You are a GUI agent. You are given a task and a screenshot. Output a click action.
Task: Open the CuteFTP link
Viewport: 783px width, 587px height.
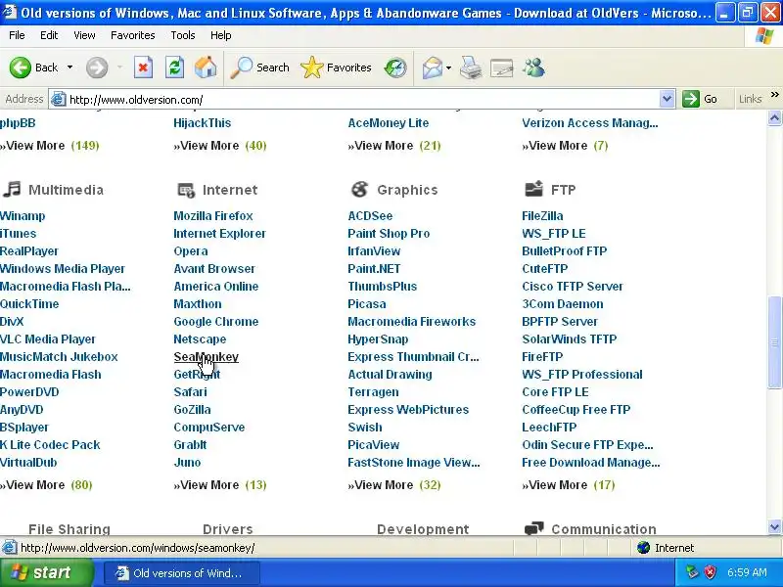(545, 268)
